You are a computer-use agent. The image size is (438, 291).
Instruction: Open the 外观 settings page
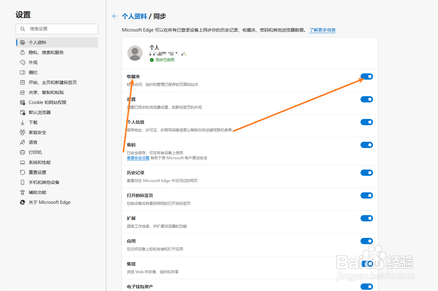(57, 62)
